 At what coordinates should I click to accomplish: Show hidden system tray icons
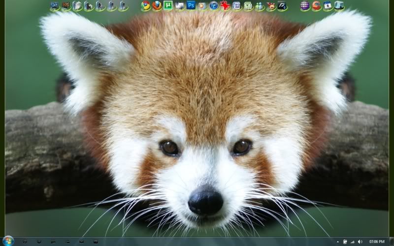(x=338, y=242)
